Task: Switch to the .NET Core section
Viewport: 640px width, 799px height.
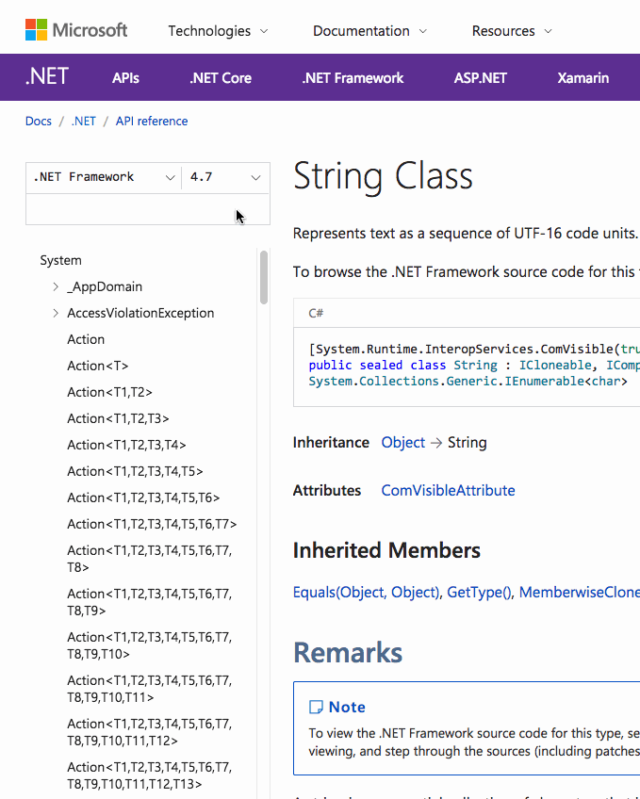Action: pyautogui.click(x=220, y=77)
